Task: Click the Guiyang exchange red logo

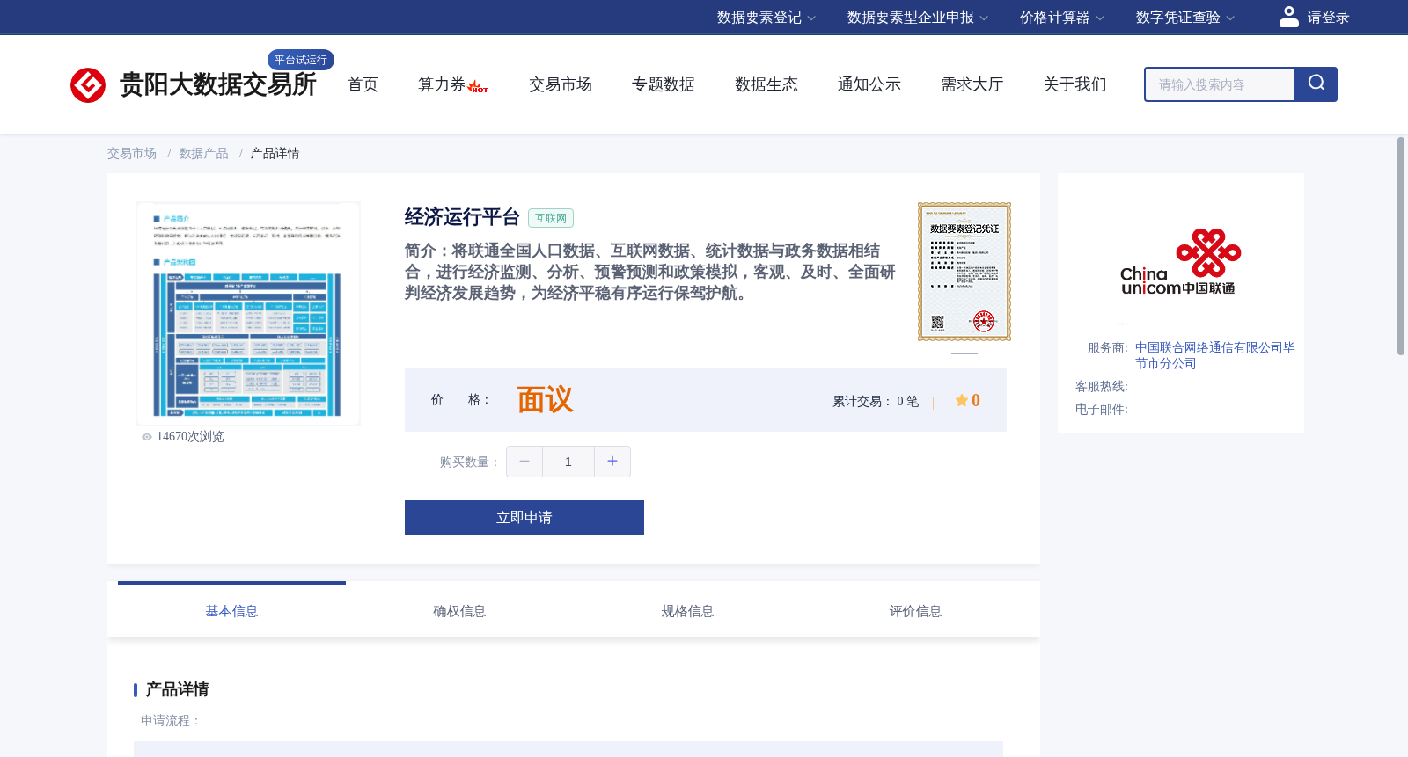Action: (x=88, y=85)
